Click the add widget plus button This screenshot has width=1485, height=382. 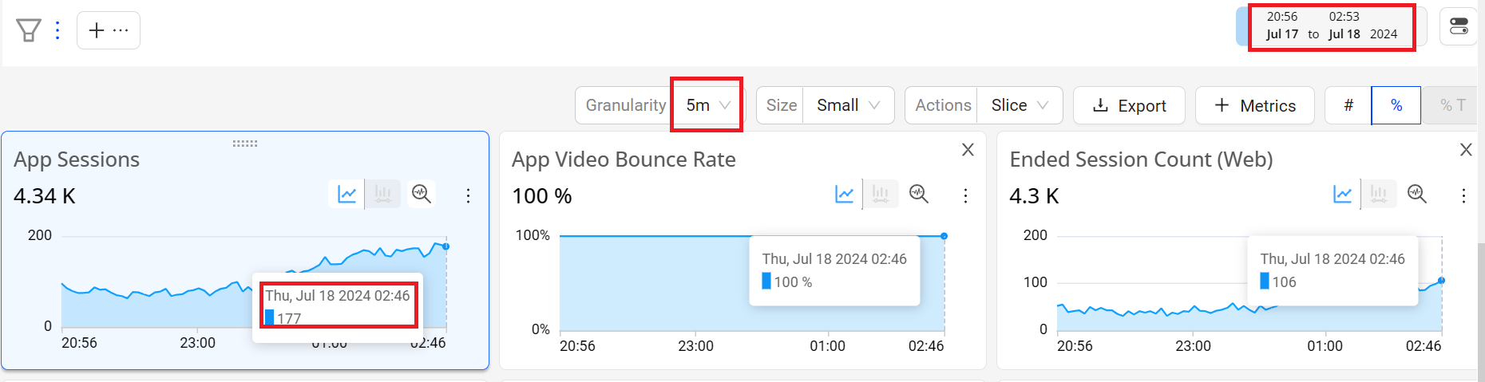click(108, 30)
